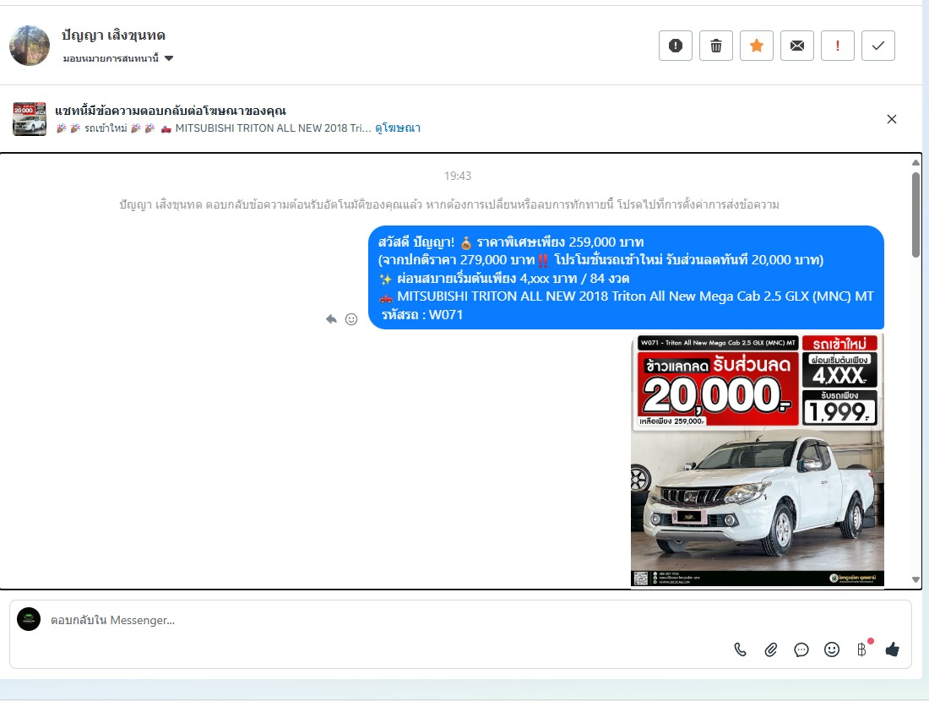Delete conversation with trash icon

715,46
